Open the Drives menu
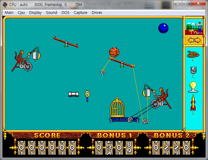208x160 pixels. (x=97, y=13)
